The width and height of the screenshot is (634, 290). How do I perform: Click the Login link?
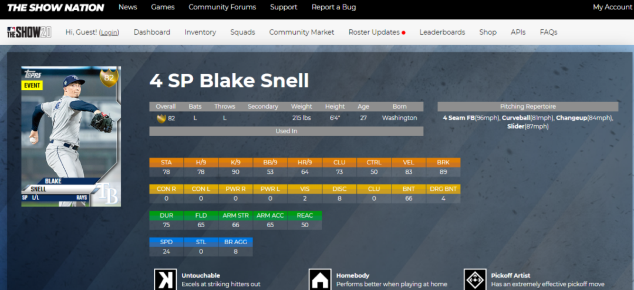click(x=109, y=32)
